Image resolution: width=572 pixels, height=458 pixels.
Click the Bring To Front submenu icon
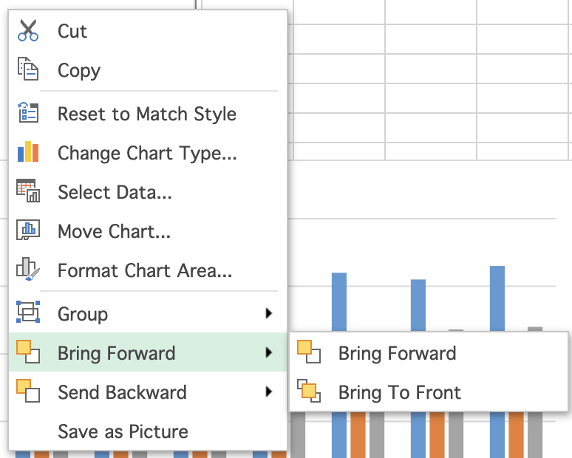pyautogui.click(x=309, y=392)
